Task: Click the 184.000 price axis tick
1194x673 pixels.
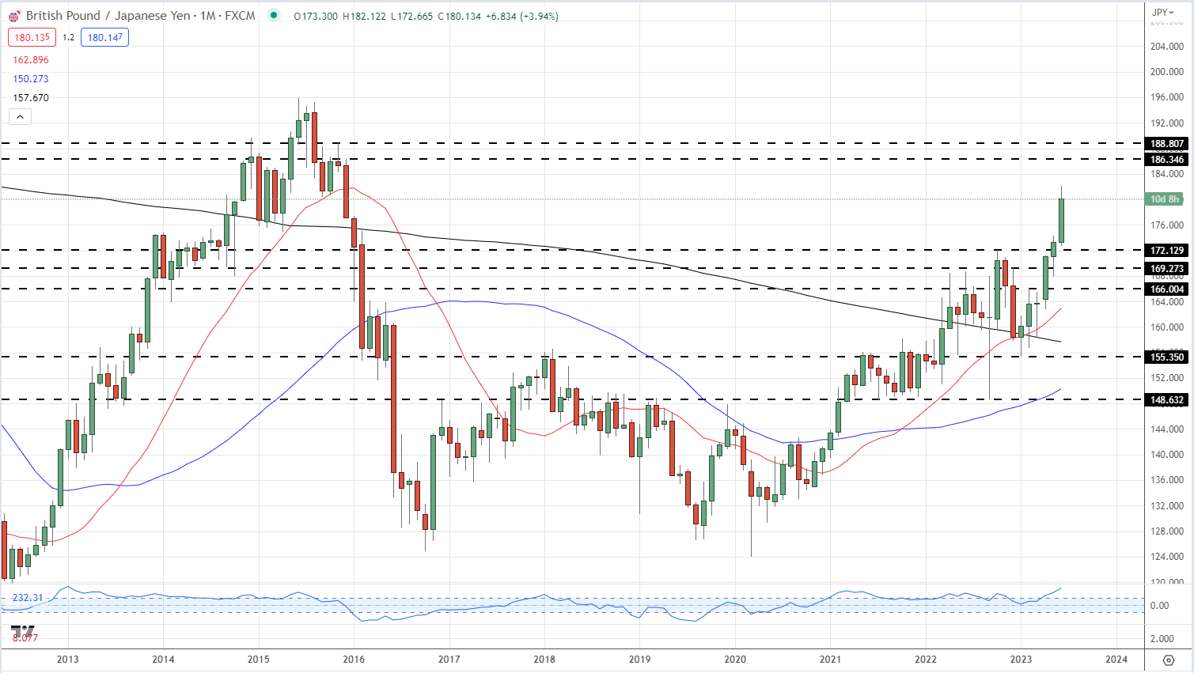Action: (1167, 174)
